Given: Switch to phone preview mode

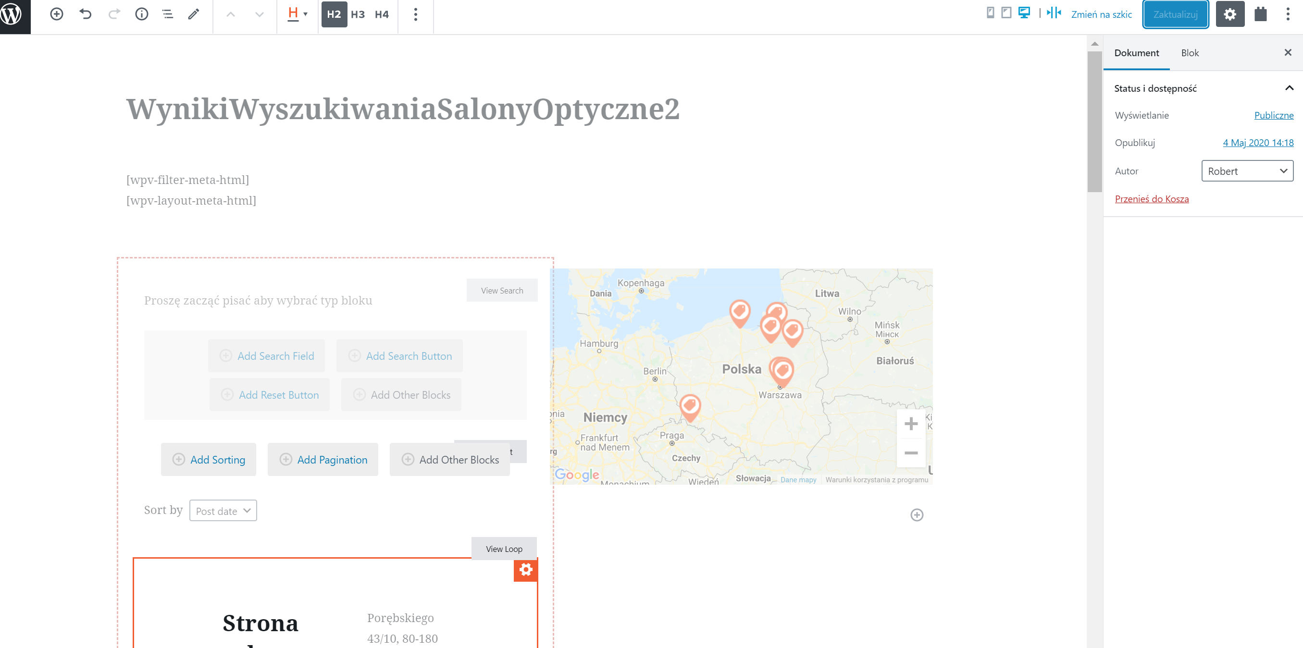Looking at the screenshot, I should 991,12.
